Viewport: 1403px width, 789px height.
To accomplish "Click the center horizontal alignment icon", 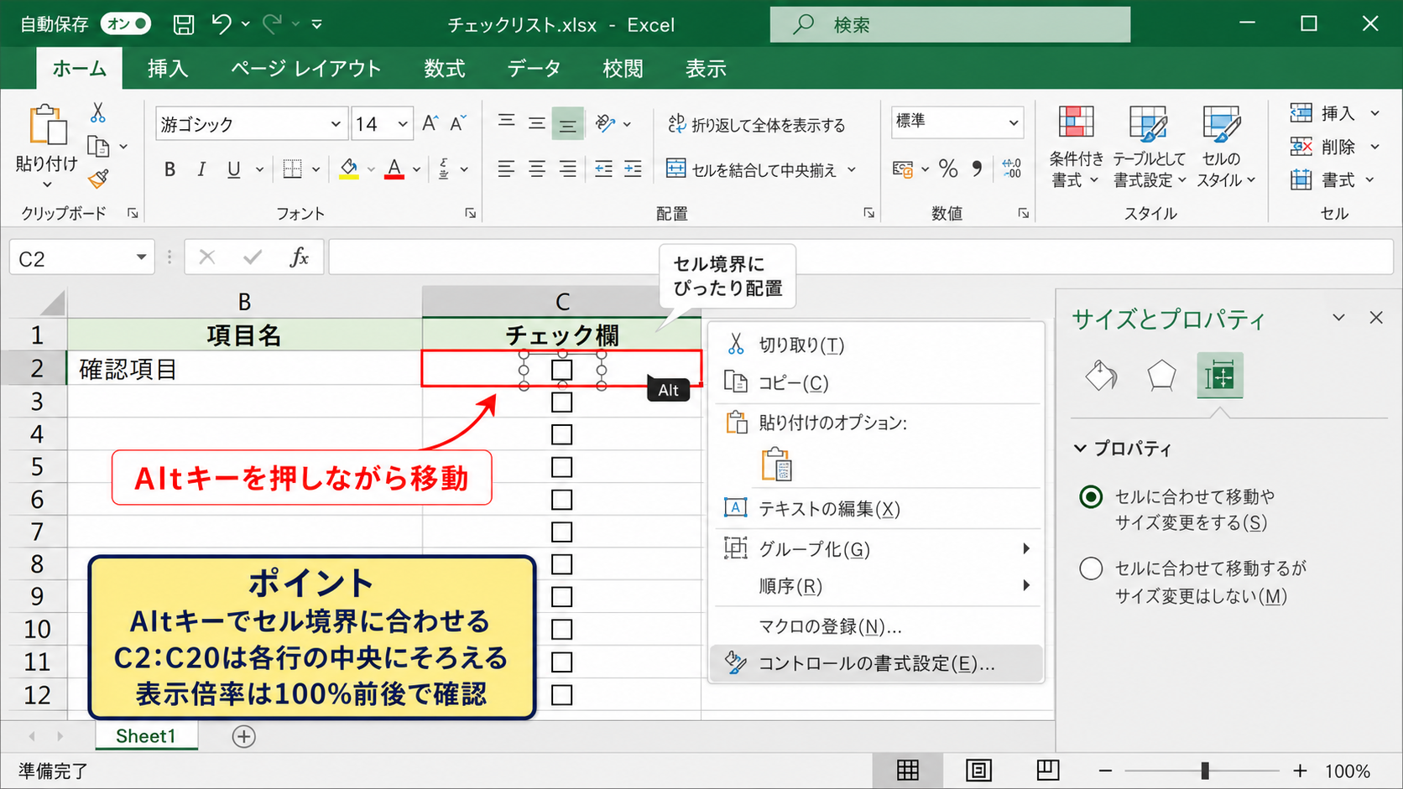I will [x=537, y=169].
